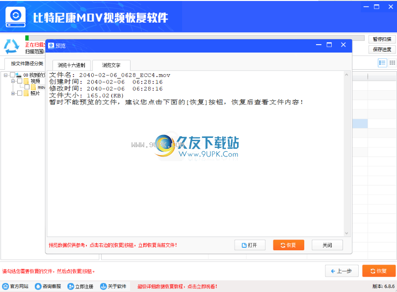Open 超级详细数据恢复教程 link
The height and width of the screenshot is (292, 397).
pos(177,287)
